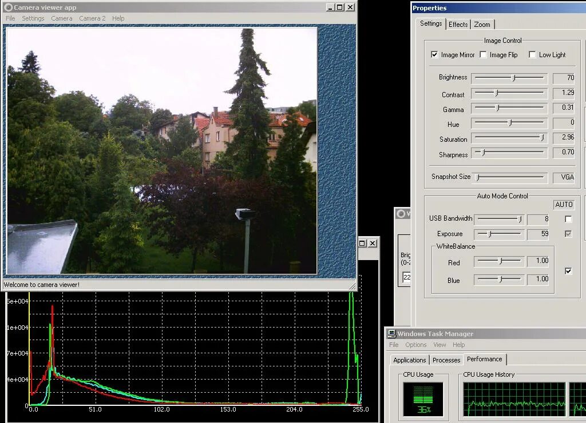586x423 pixels.
Task: Click the VGA Snapshot Size button
Action: click(x=565, y=177)
